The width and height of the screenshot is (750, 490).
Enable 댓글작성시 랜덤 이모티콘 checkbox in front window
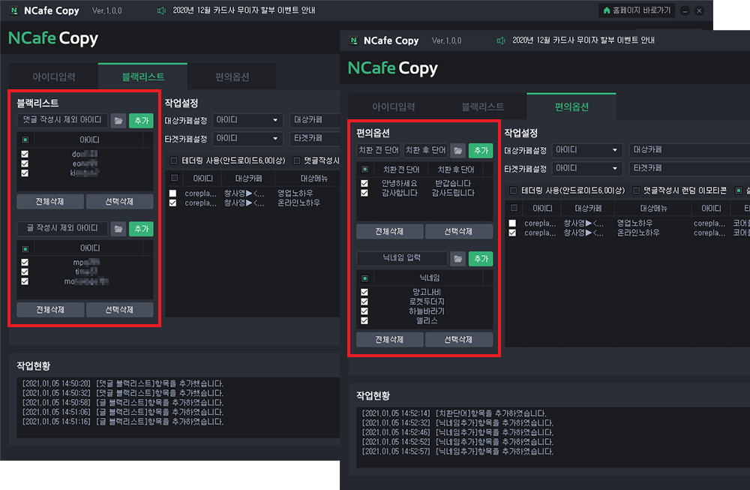point(637,191)
